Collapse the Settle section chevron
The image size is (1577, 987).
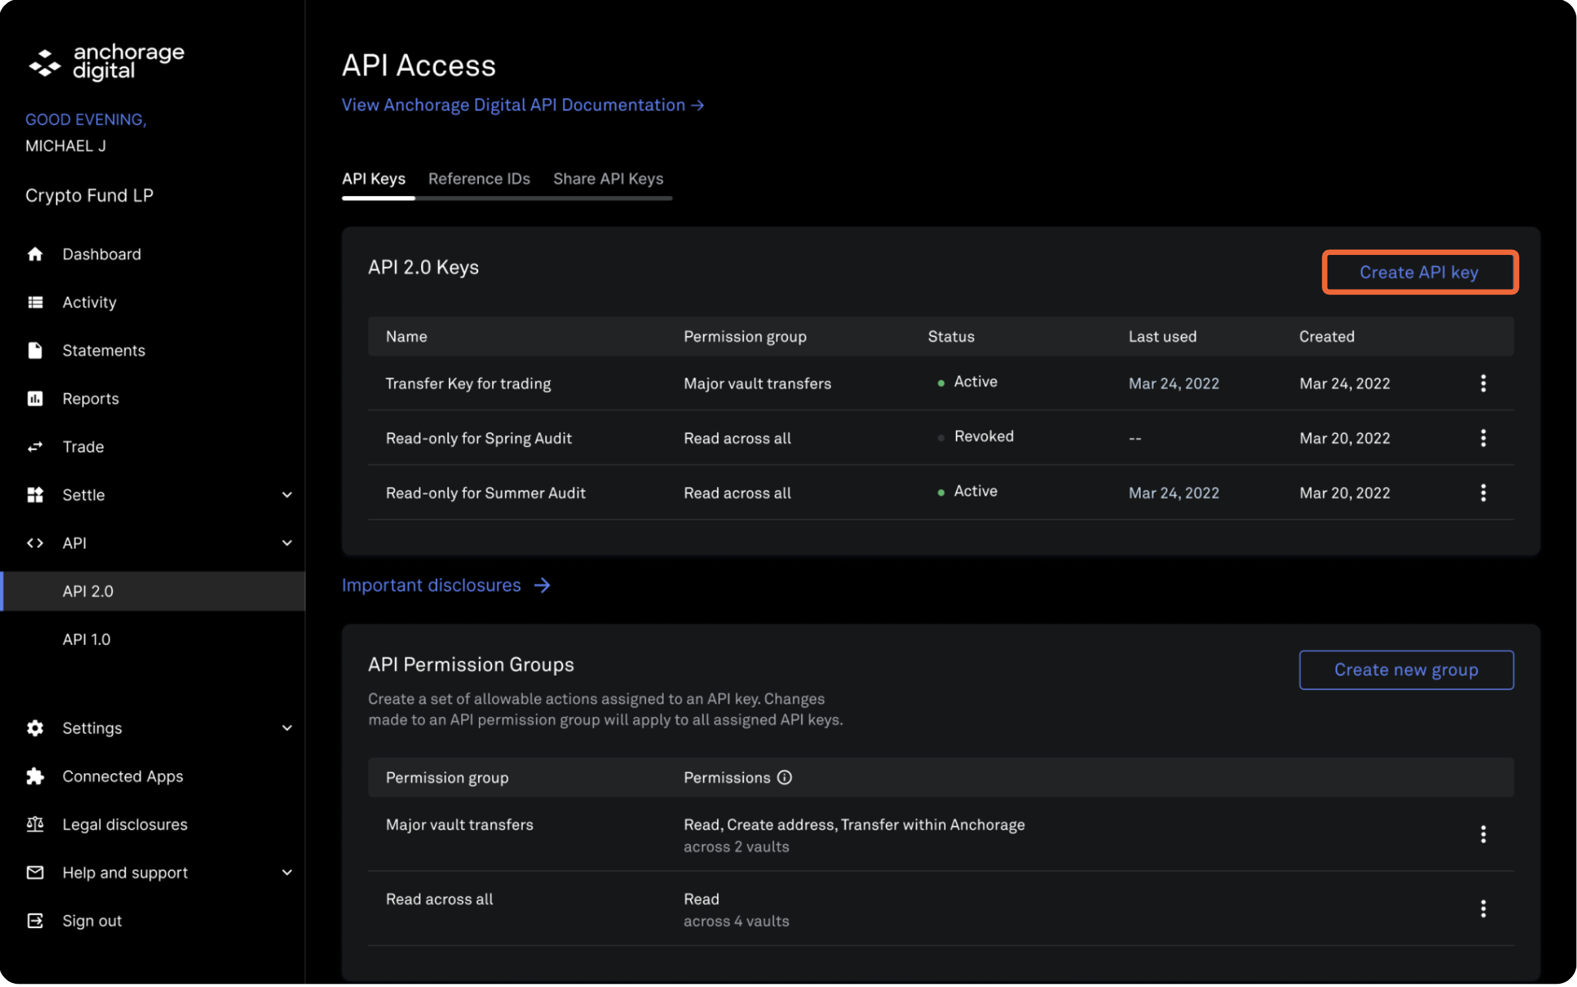pyautogui.click(x=287, y=494)
